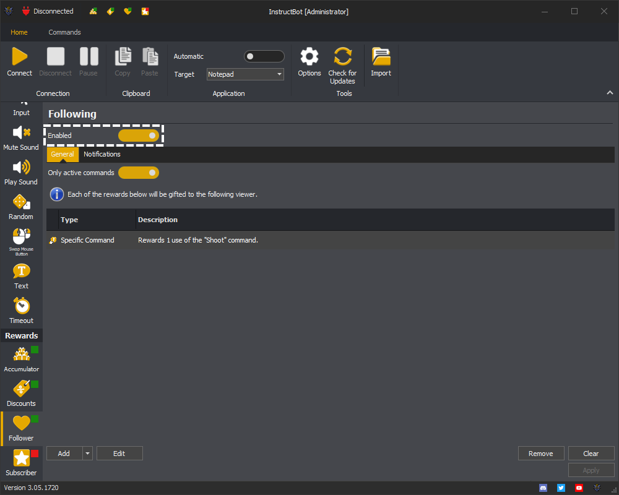Image resolution: width=619 pixels, height=495 pixels.
Task: Click the Pause icon in Connection group
Action: tap(89, 56)
